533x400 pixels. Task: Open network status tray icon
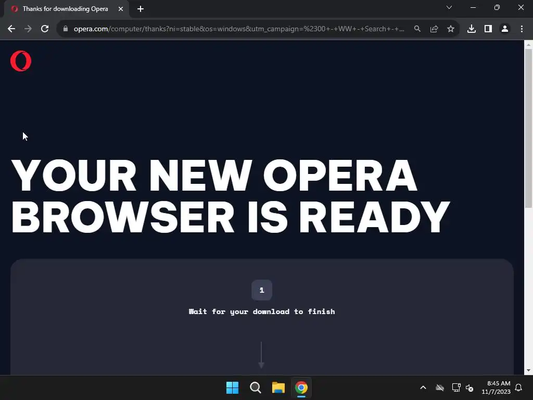click(x=456, y=387)
